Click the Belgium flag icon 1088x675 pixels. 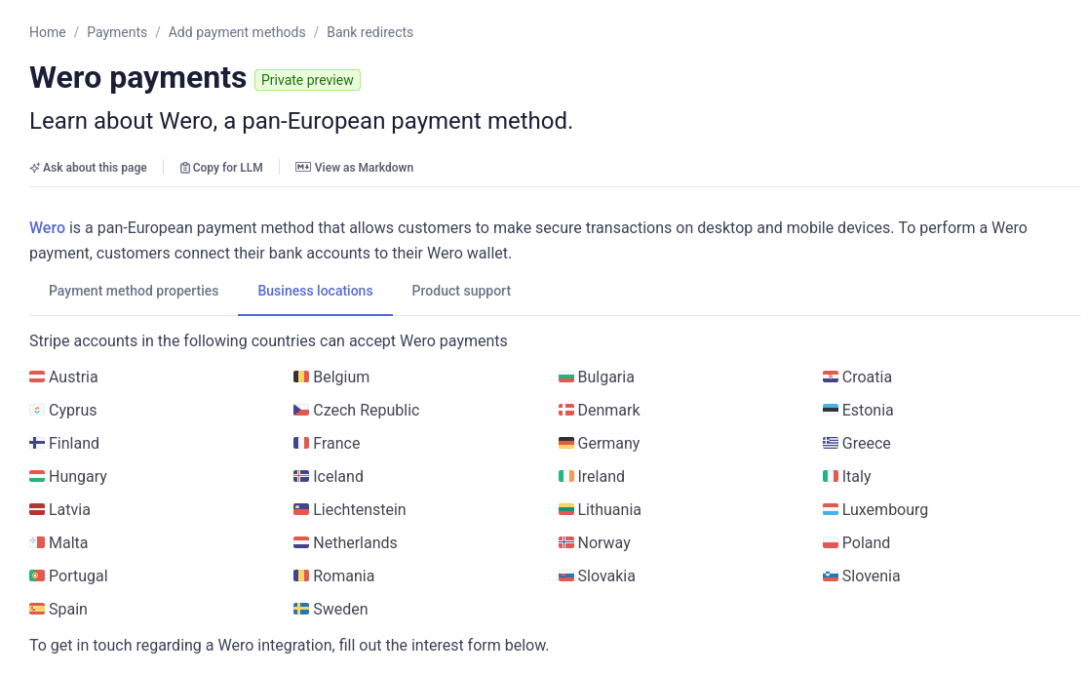click(301, 377)
